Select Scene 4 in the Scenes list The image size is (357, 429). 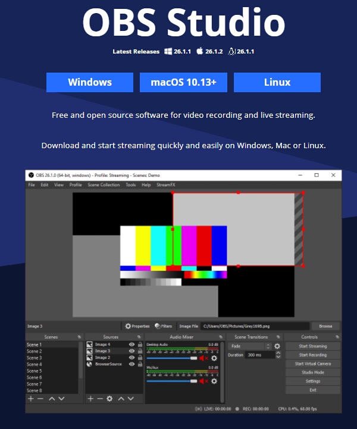tap(52, 364)
